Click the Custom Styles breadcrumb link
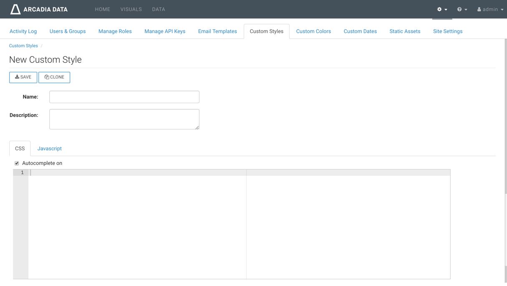The width and height of the screenshot is (507, 286). tap(23, 46)
